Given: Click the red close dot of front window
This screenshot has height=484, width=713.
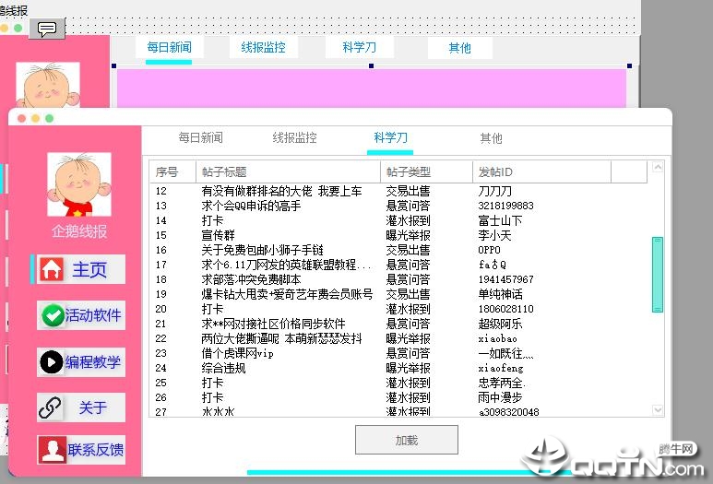Looking at the screenshot, I should [x=21, y=119].
